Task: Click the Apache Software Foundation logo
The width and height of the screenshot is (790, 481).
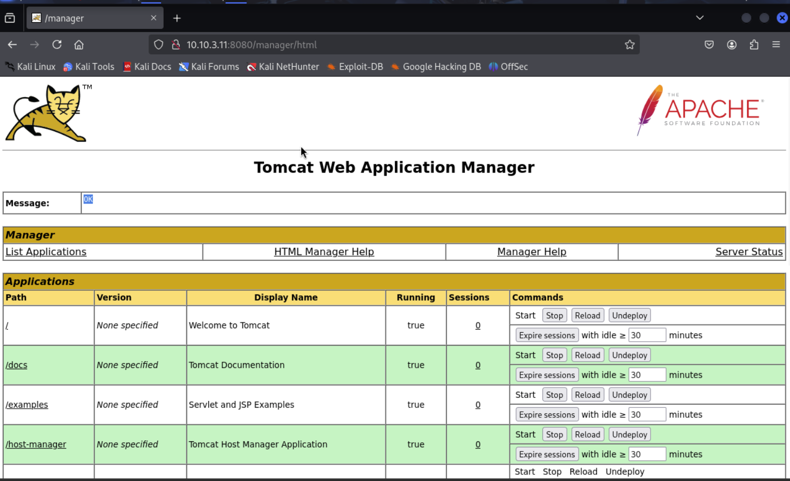Action: pos(701,110)
